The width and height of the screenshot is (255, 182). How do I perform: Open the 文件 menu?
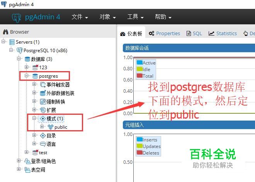tap(80, 17)
